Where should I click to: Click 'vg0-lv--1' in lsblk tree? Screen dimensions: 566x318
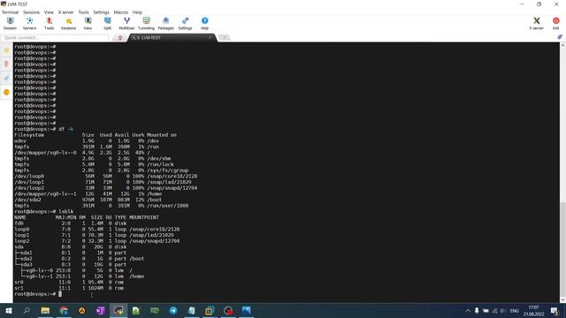[x=39, y=276]
